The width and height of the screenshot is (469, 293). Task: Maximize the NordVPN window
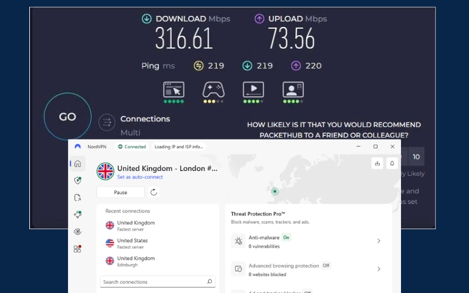coord(375,146)
